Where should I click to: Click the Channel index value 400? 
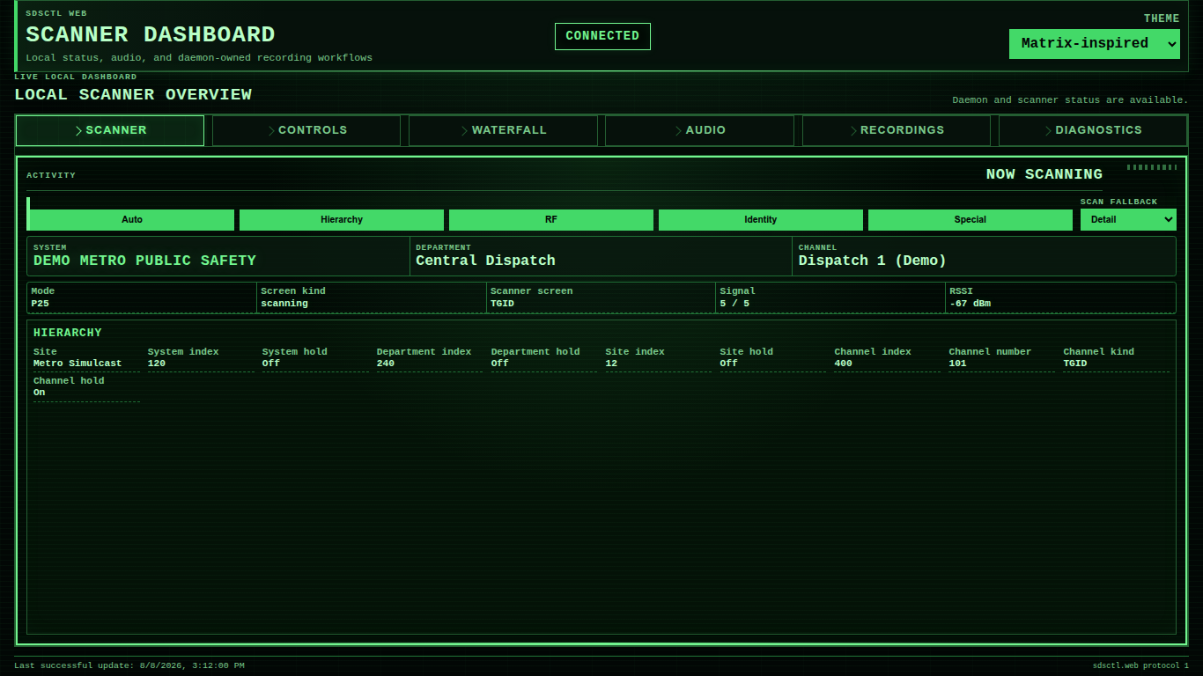pyautogui.click(x=843, y=364)
